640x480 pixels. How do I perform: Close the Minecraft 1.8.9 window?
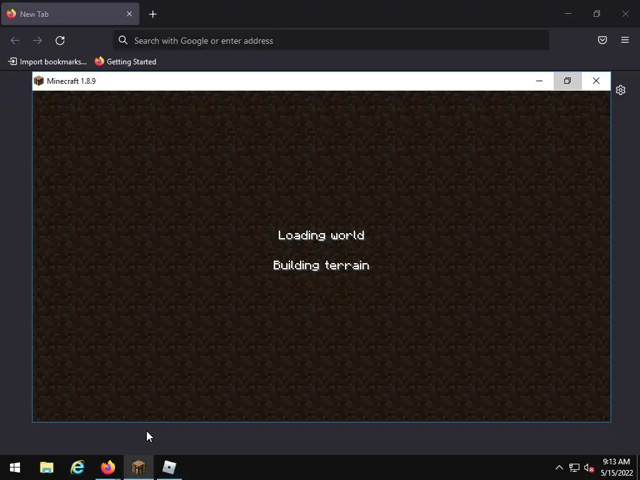[x=596, y=81]
